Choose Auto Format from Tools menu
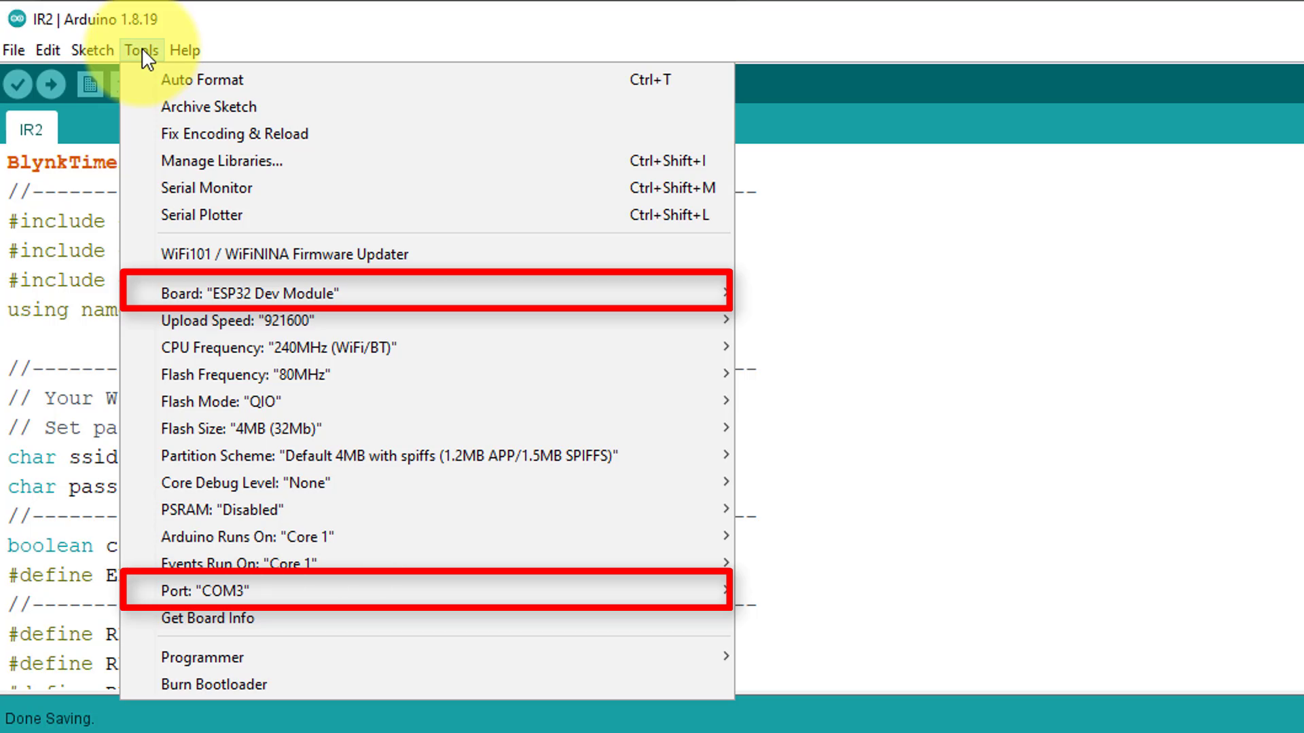Image resolution: width=1304 pixels, height=733 pixels. pyautogui.click(x=427, y=79)
